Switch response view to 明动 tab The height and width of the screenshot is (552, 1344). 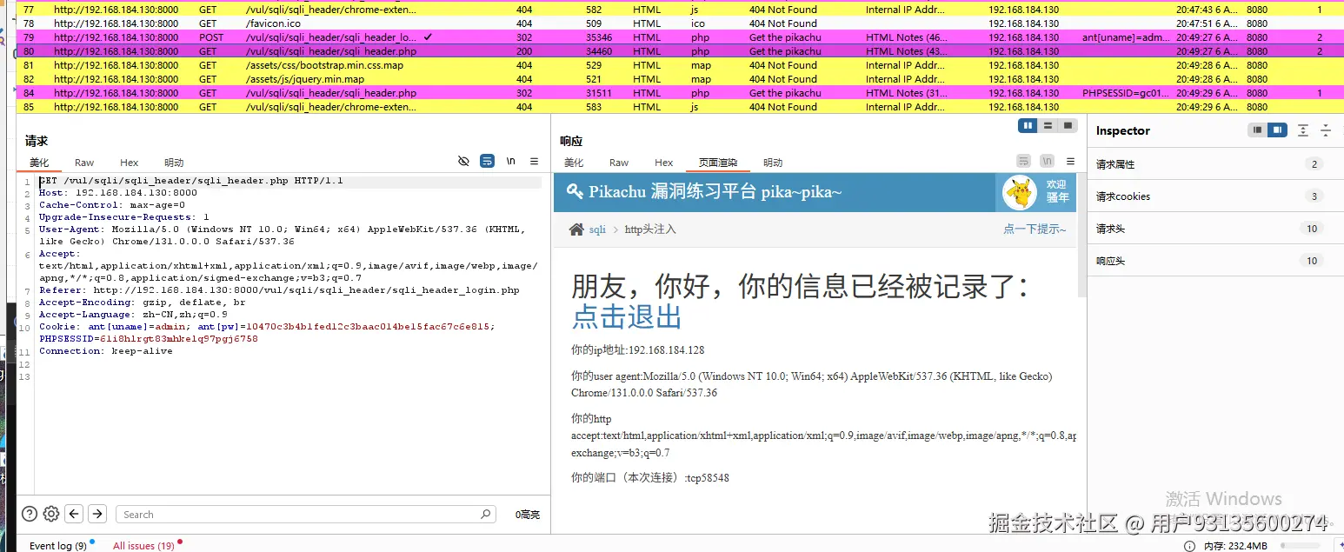tap(773, 163)
